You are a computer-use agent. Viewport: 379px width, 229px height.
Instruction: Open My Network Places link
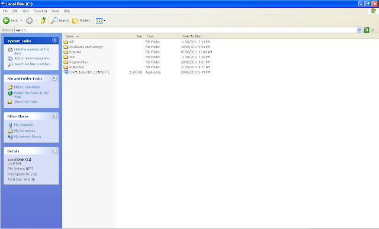tap(28, 136)
